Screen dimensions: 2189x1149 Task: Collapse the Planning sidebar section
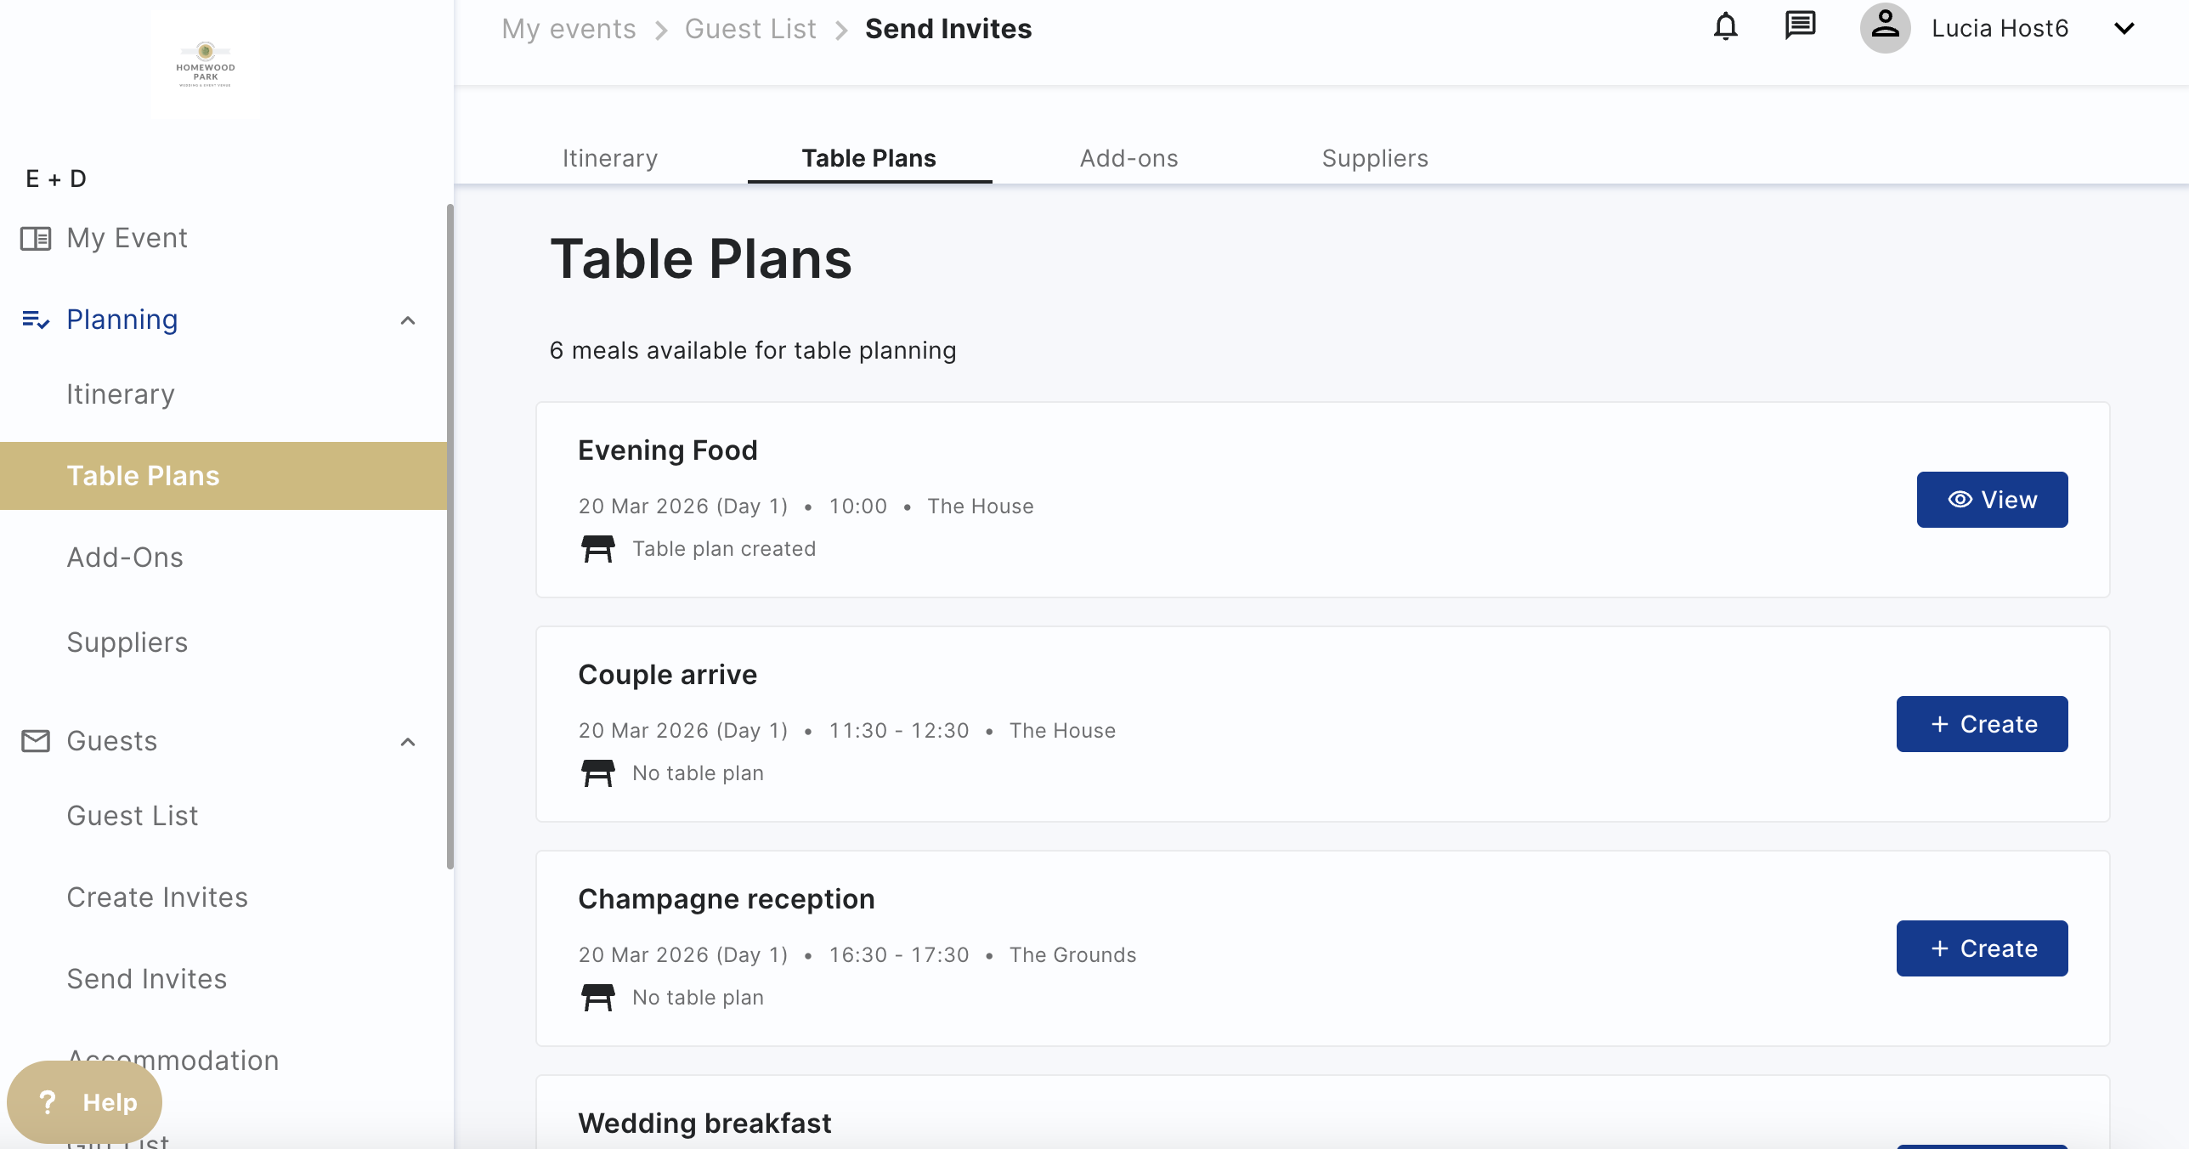pos(408,320)
